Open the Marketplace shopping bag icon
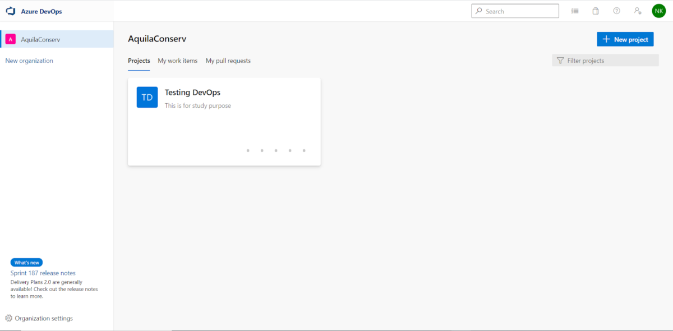The height and width of the screenshot is (331, 673). [x=596, y=11]
